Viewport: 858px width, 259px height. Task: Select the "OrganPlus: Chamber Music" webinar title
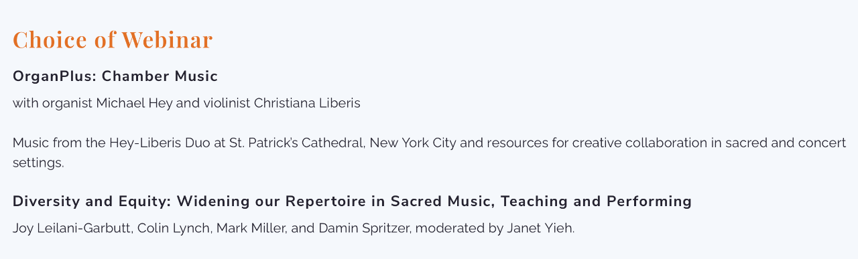pyautogui.click(x=115, y=76)
